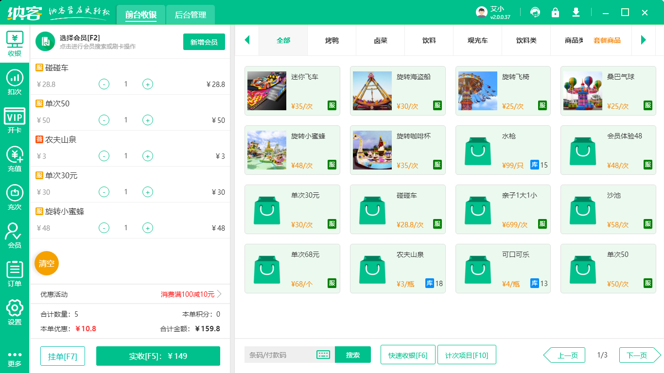Select the 会员 member management icon
The width and height of the screenshot is (664, 373).
(x=15, y=236)
